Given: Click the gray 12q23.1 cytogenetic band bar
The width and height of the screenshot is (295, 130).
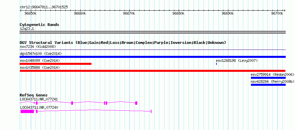Looking at the screenshot, I should (x=152, y=32).
